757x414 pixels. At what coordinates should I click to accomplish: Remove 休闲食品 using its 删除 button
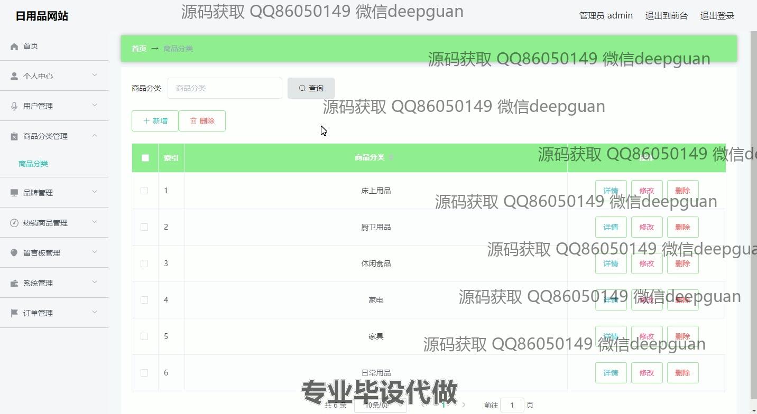682,264
